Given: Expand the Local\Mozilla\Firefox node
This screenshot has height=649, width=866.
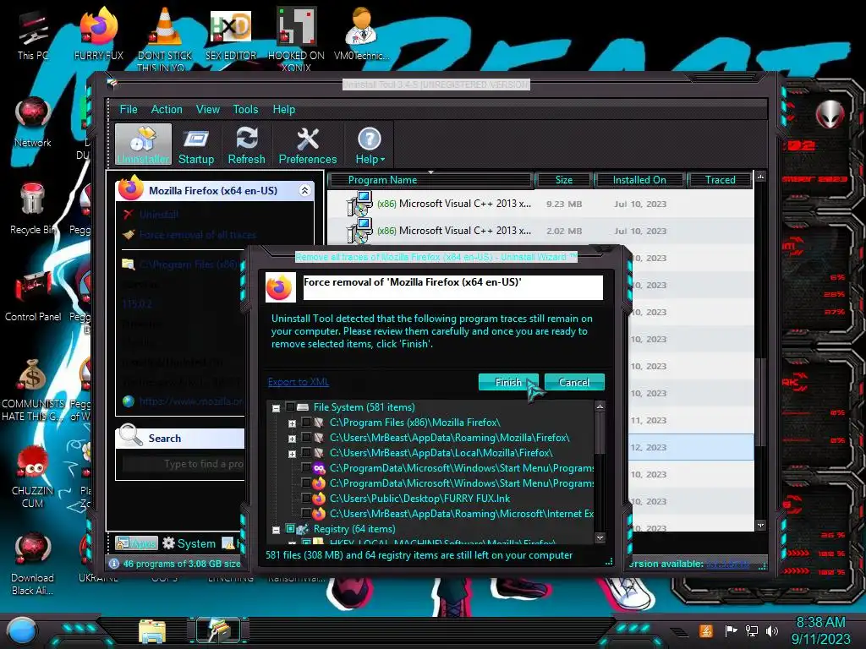Looking at the screenshot, I should click(x=292, y=454).
